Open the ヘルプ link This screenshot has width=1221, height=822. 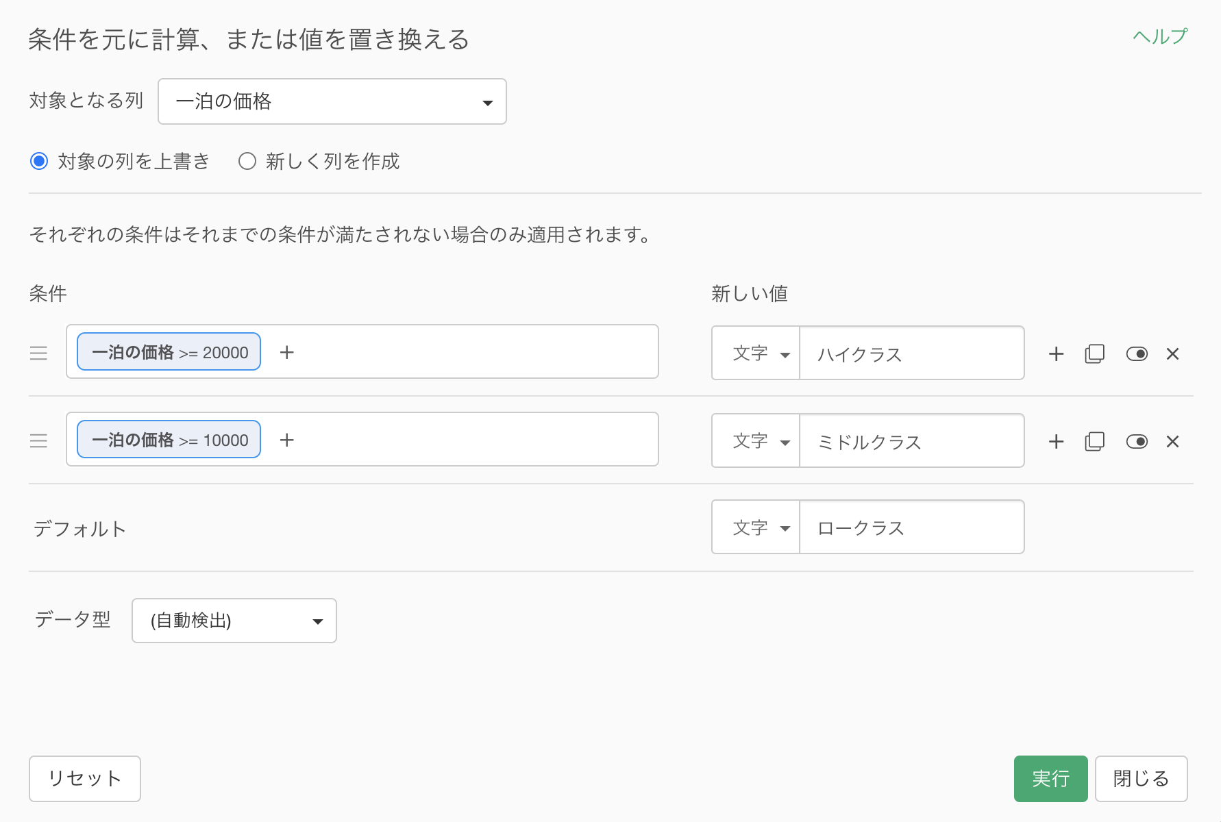pyautogui.click(x=1159, y=36)
